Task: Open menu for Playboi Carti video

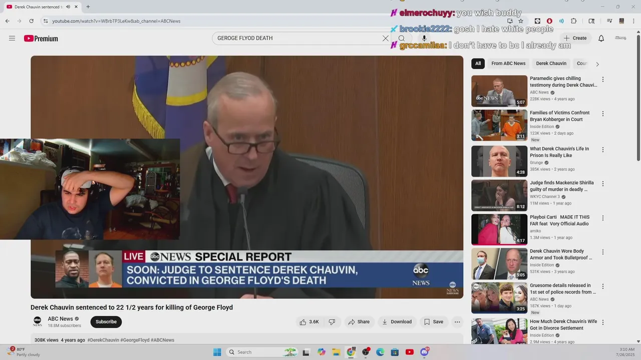Action: tap(603, 218)
